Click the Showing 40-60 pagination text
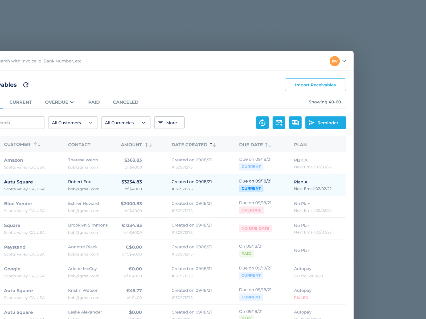Viewport: 426px width, 319px height. (x=325, y=102)
